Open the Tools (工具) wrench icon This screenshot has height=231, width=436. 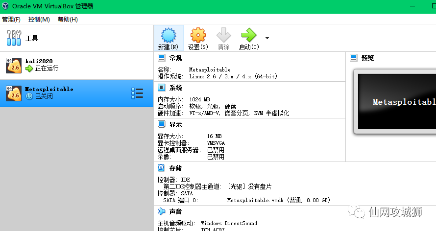[14, 38]
